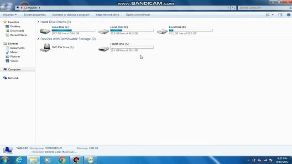Click the Favorites star icon
292x164 pixels.
point(5,22)
